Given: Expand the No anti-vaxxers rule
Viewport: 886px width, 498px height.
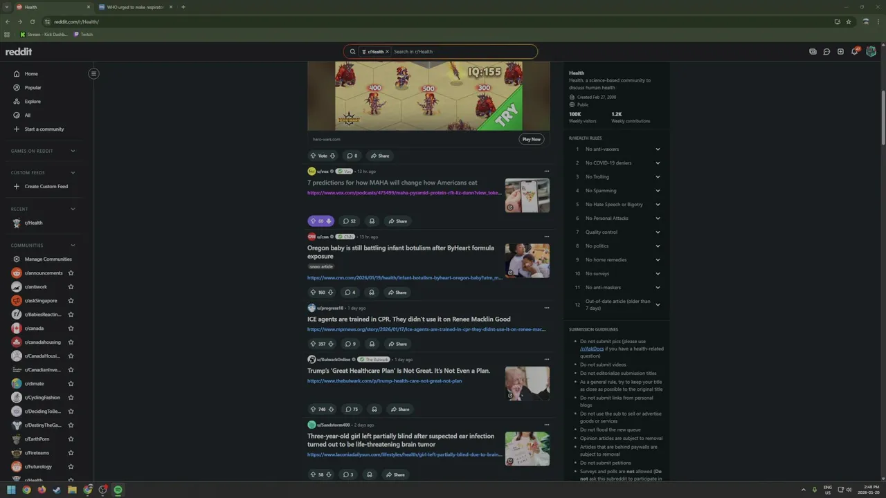Looking at the screenshot, I should [658, 149].
